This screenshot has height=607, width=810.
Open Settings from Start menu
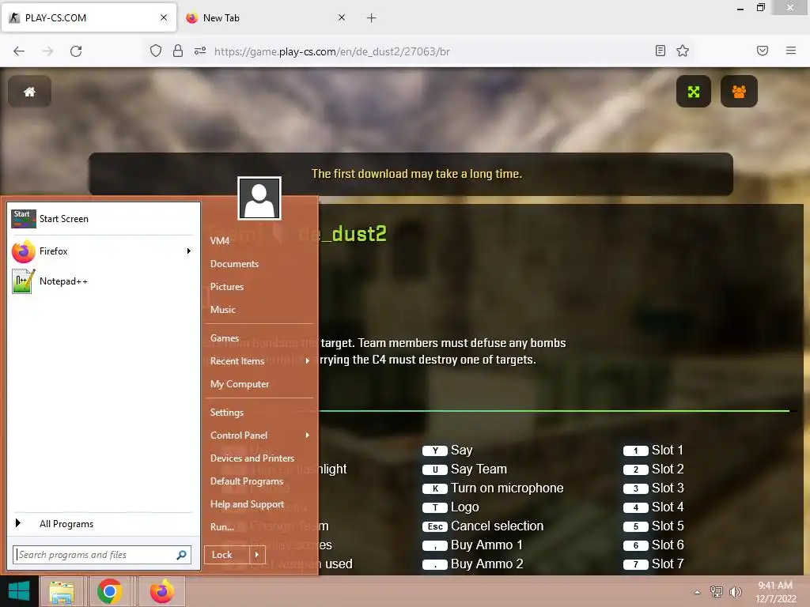coord(227,413)
